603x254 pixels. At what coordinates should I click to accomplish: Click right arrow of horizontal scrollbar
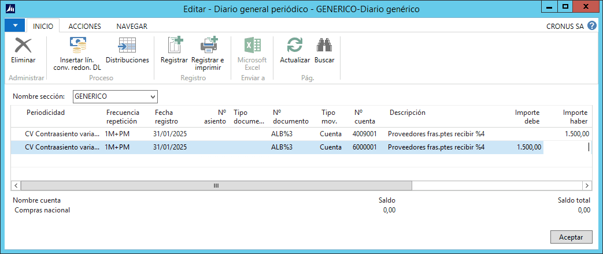pos(587,186)
